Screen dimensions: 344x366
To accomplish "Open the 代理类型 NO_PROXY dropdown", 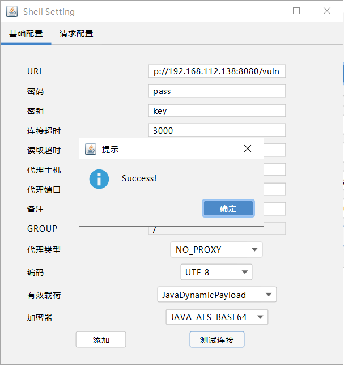I will tap(216, 249).
